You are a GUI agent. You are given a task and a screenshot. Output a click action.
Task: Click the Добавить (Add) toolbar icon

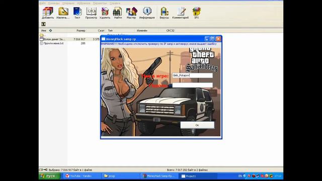coord(48,13)
